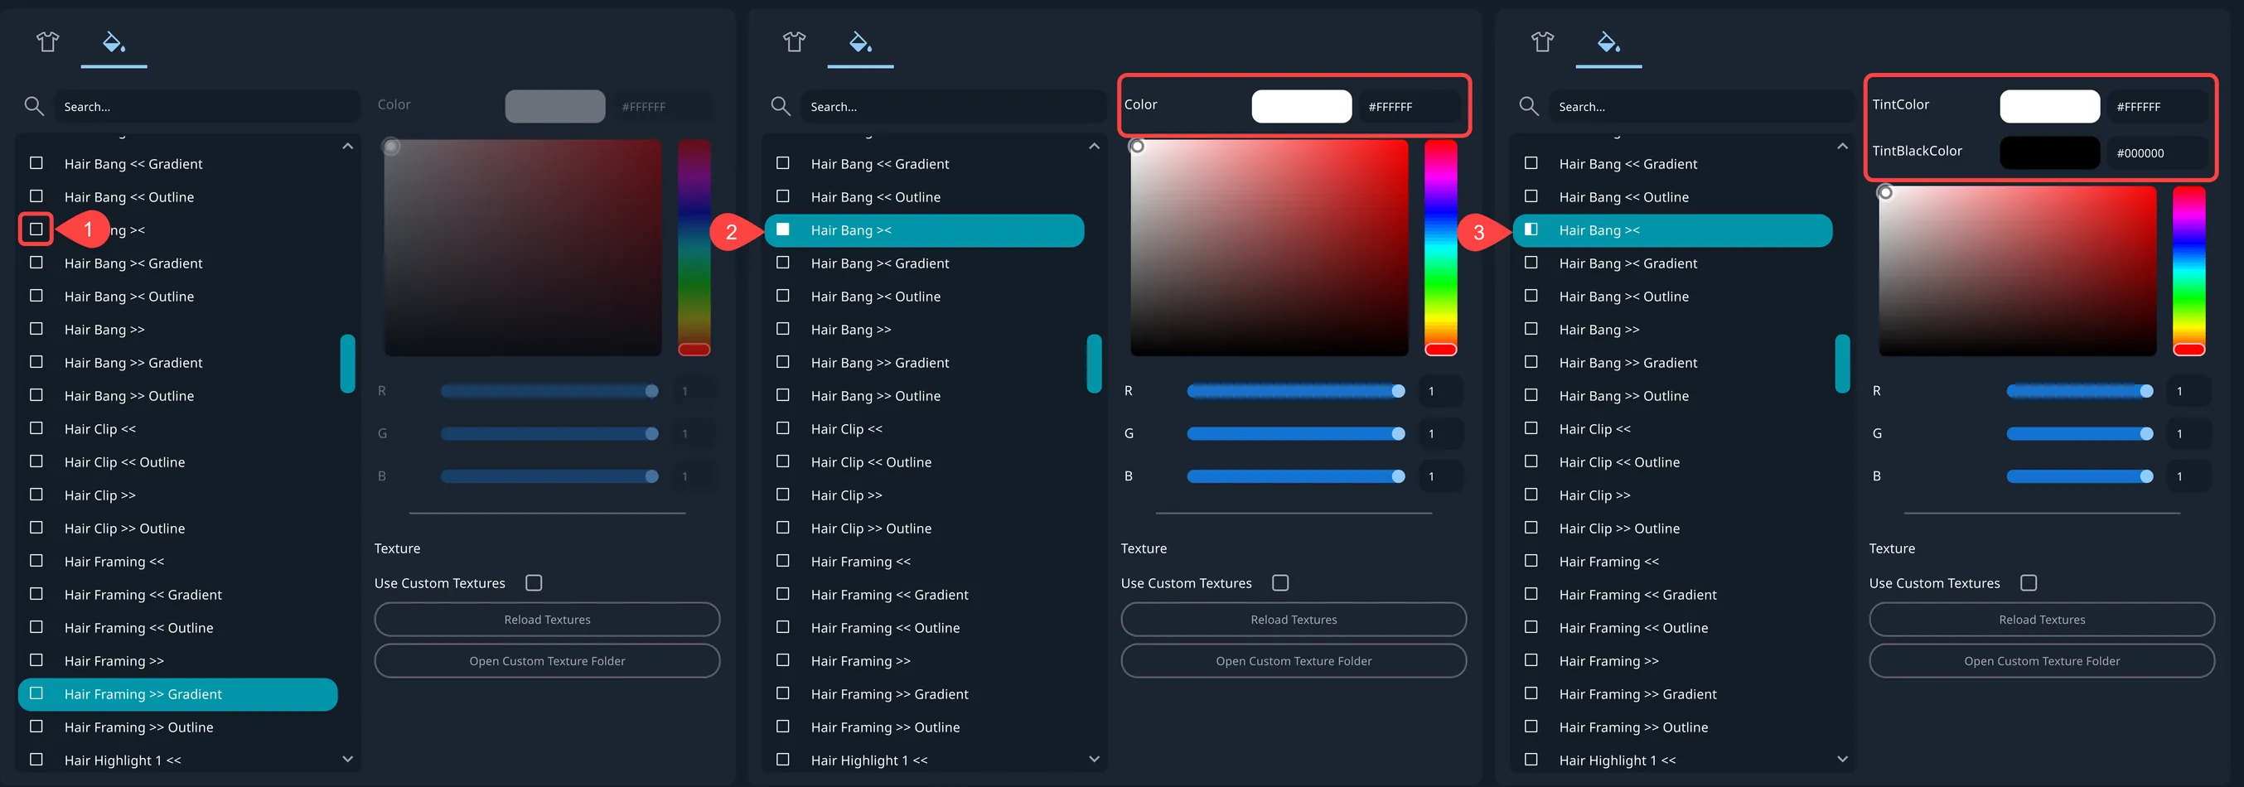Collapse the hair list with top chevron in left panel
The image size is (2244, 787).
point(347,147)
